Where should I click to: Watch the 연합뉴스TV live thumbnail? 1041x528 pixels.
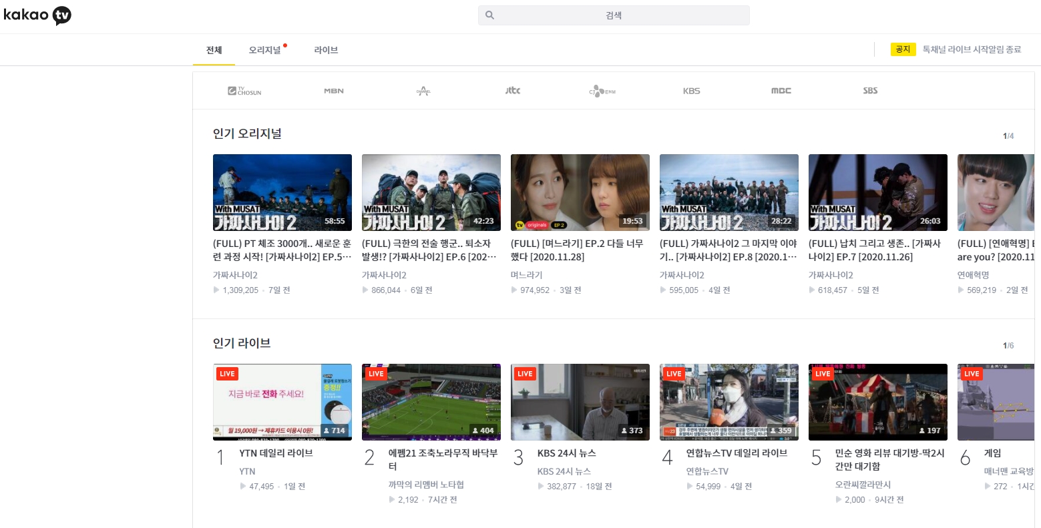(729, 402)
